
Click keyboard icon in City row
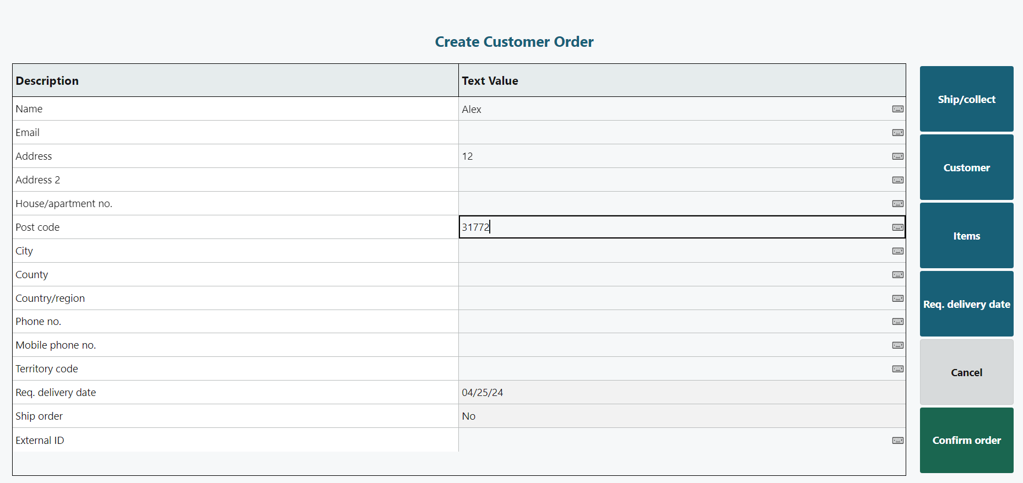(897, 251)
